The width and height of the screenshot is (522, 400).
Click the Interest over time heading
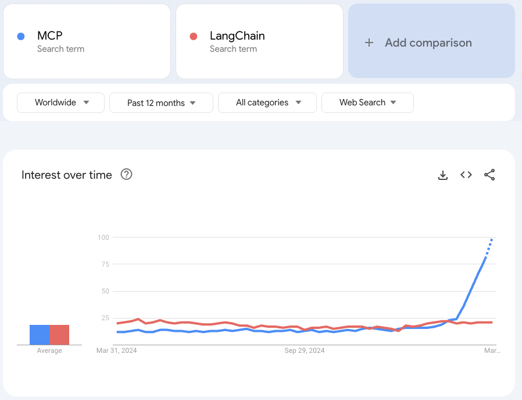pos(67,175)
